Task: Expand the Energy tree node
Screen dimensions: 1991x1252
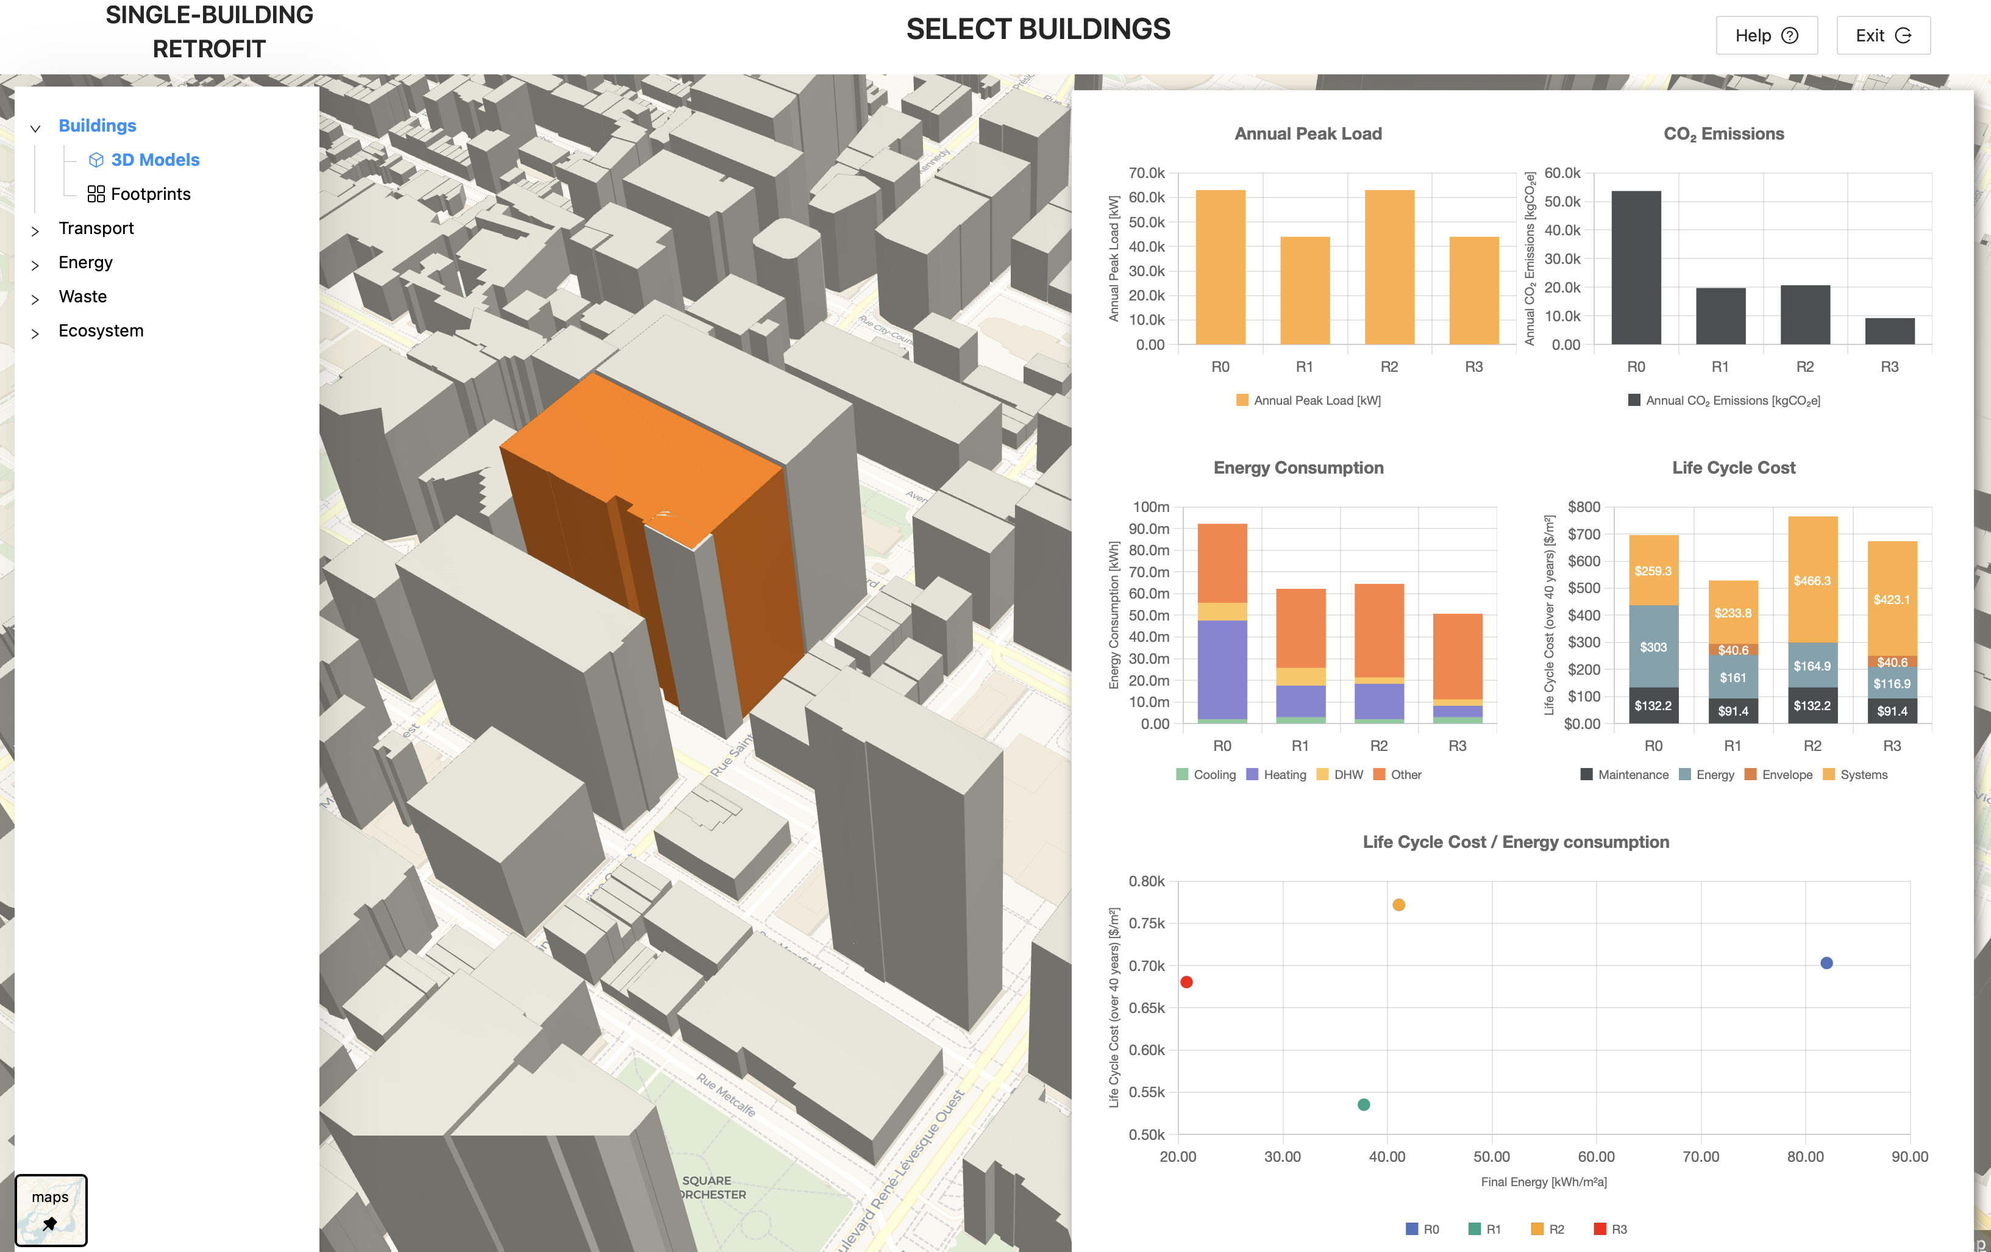Action: click(x=35, y=265)
